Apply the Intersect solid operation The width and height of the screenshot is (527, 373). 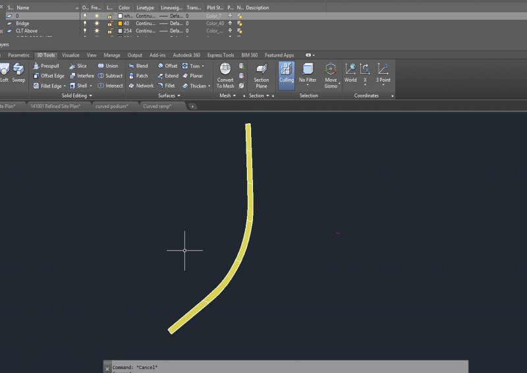(x=110, y=86)
